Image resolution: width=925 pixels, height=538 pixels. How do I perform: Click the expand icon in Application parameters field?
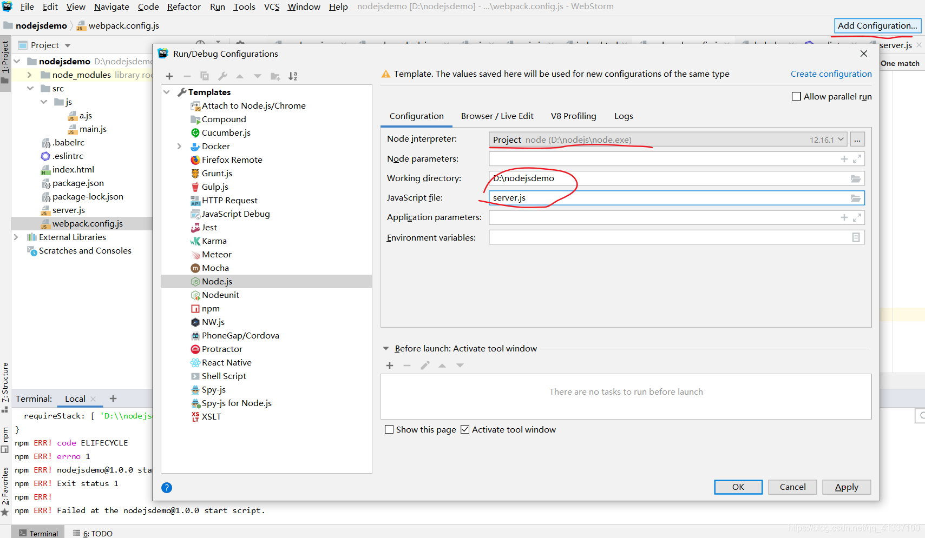tap(857, 217)
